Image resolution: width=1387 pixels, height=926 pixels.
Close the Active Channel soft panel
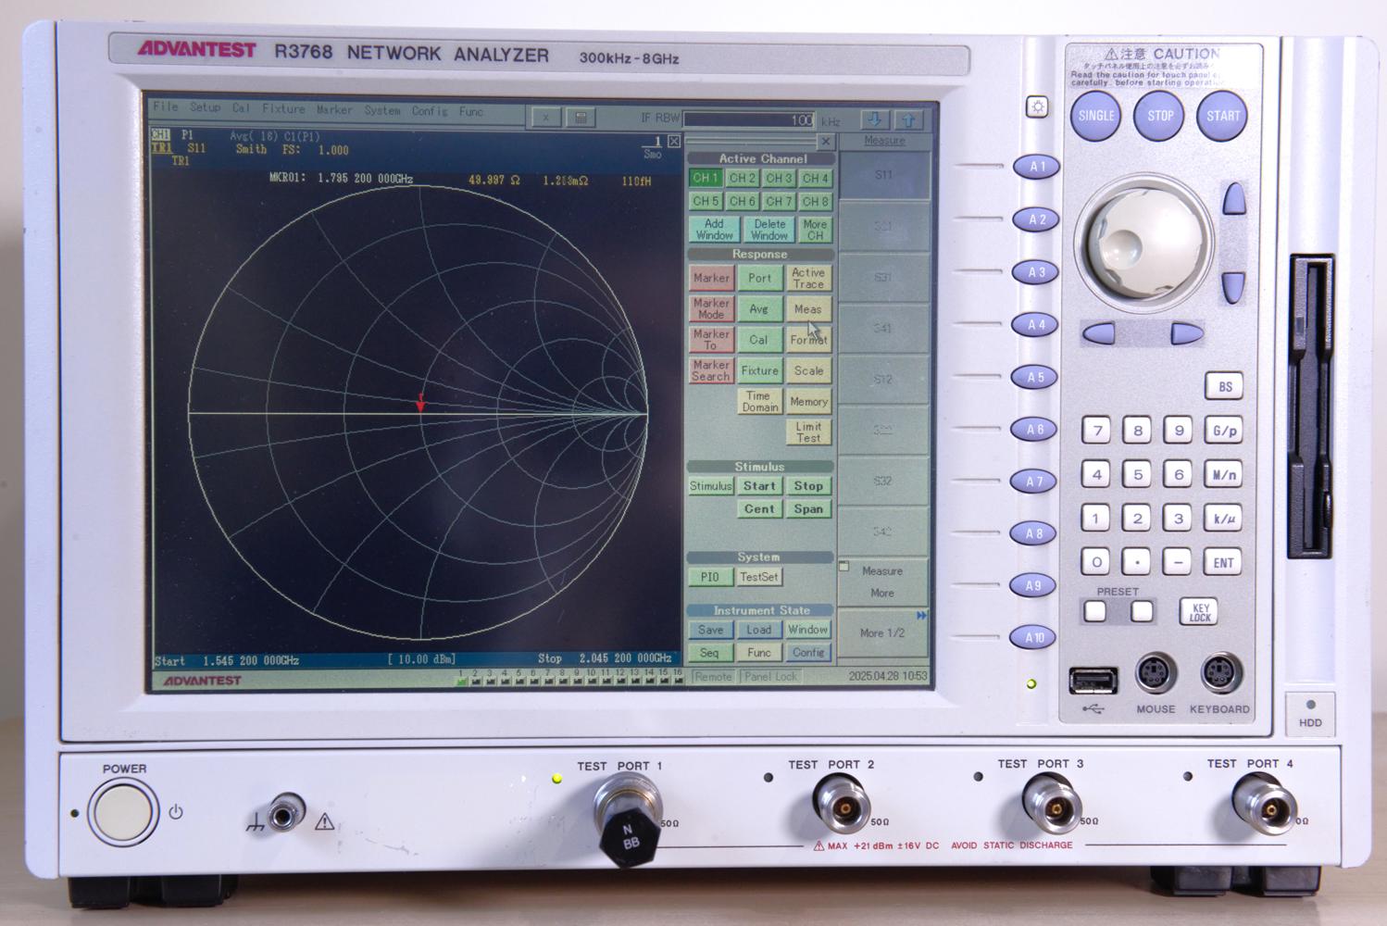826,142
